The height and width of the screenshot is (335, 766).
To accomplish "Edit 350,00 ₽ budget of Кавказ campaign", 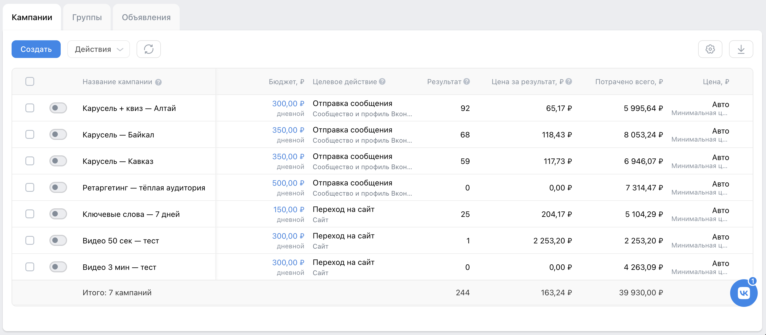I will [x=288, y=157].
